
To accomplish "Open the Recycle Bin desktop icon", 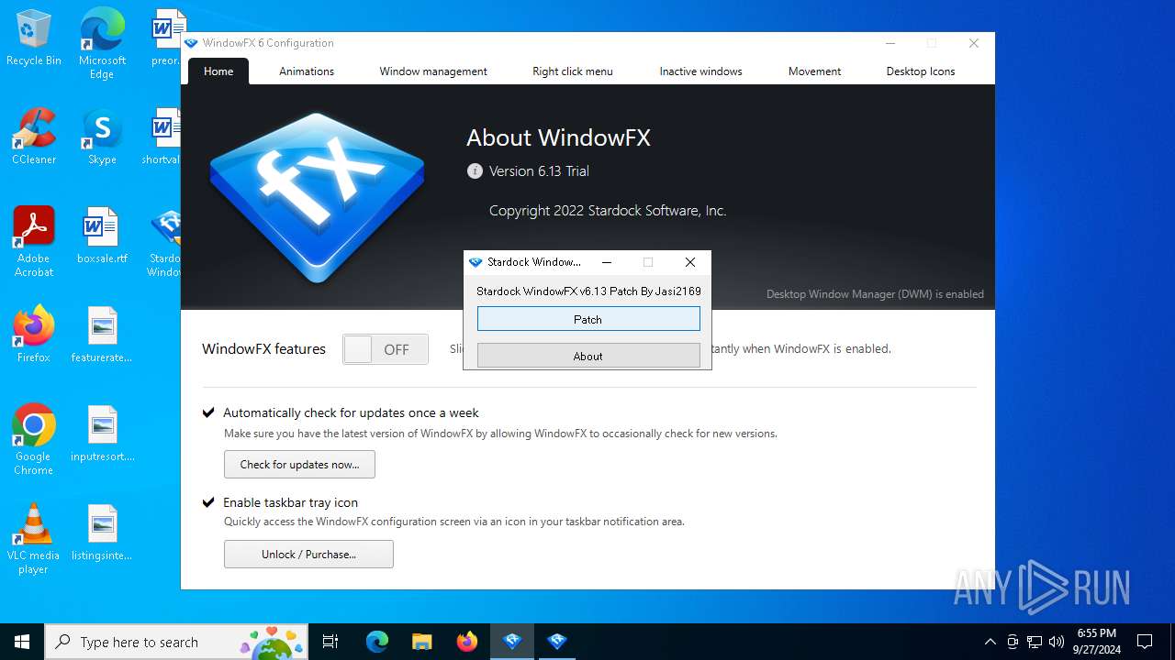I will click(x=34, y=38).
